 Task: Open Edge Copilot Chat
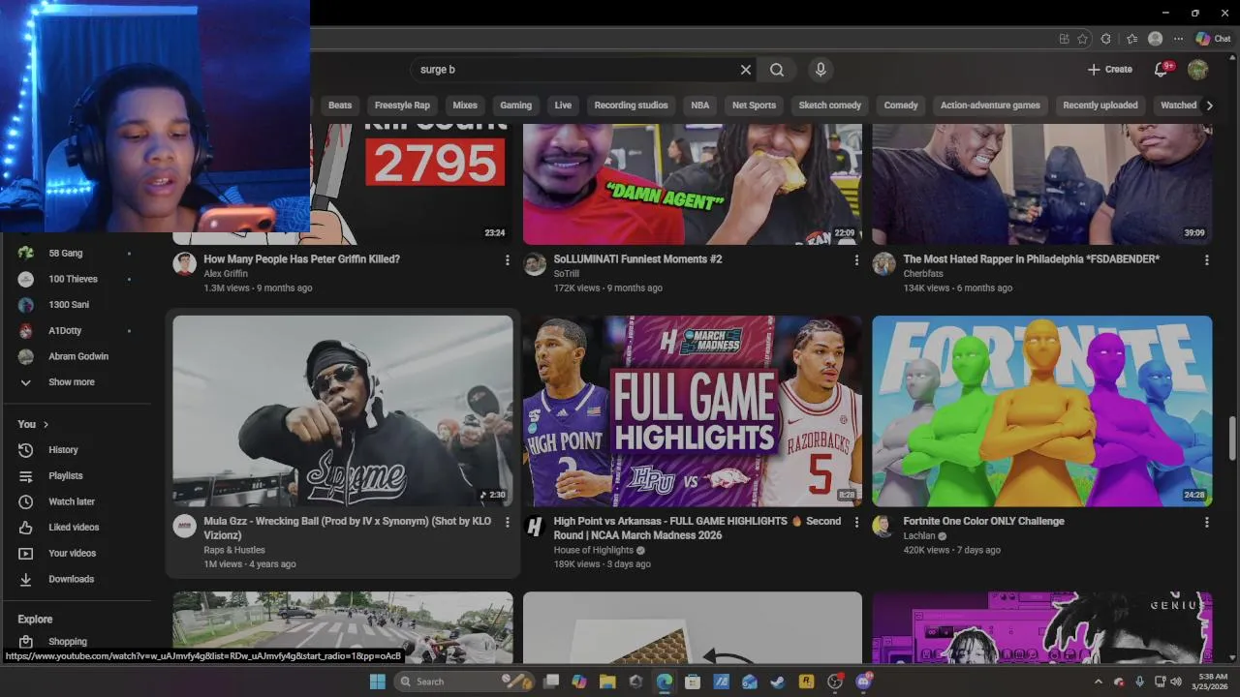1214,39
